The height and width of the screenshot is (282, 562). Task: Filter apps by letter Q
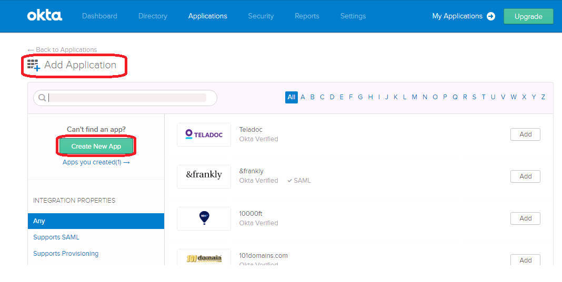(x=455, y=97)
